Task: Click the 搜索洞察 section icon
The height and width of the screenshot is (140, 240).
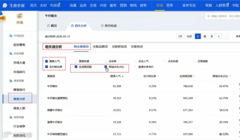Action: 11,81
